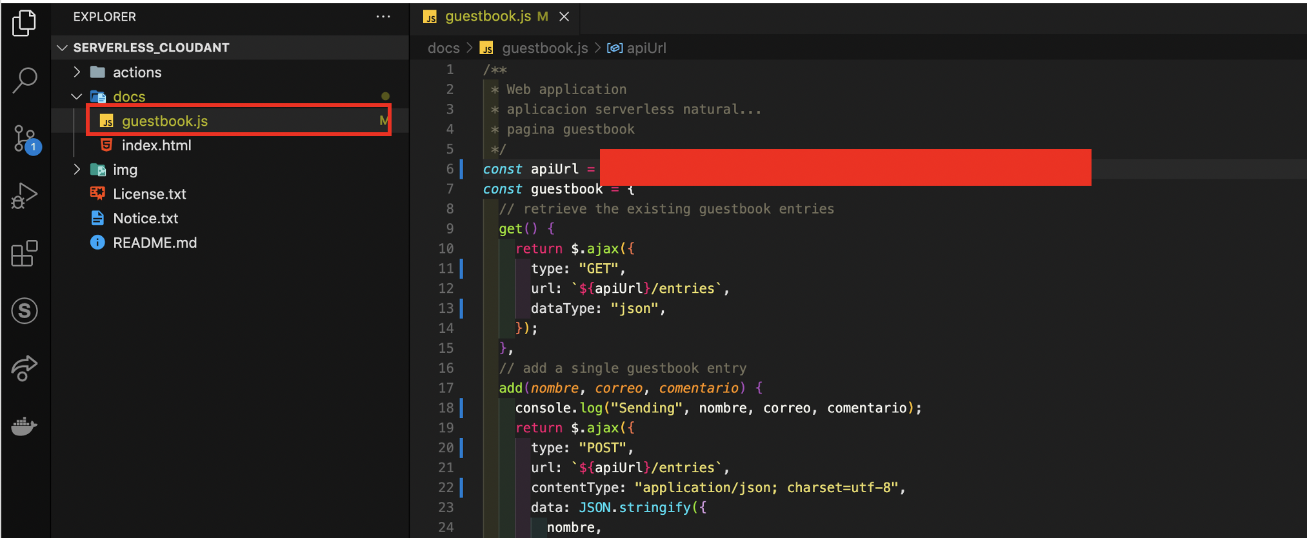This screenshot has width=1307, height=538.
Task: Collapse the docs folder chevron
Action: pyautogui.click(x=77, y=96)
